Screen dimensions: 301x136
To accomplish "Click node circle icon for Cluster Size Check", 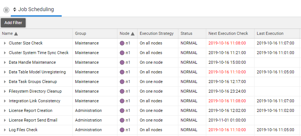I will point(122,43).
